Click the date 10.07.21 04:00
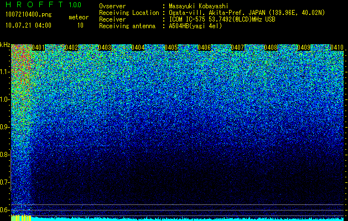348x221 pixels. click(28, 25)
